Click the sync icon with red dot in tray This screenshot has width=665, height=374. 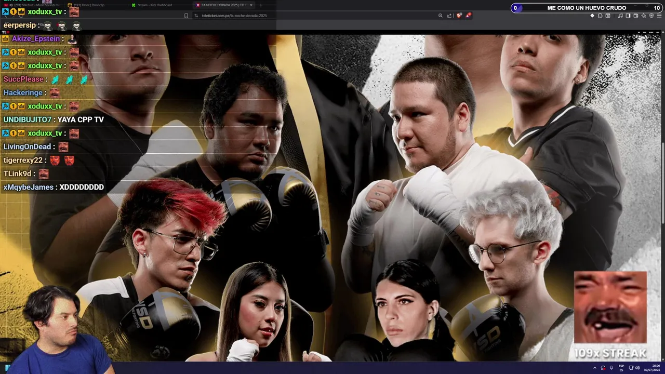[603, 368]
